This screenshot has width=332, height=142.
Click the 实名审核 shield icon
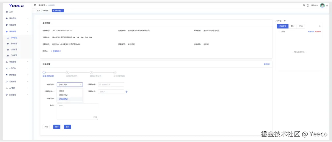click(x=7, y=25)
